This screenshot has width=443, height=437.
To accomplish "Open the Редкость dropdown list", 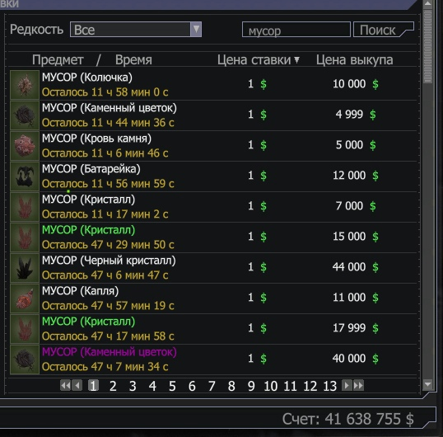I will point(136,29).
